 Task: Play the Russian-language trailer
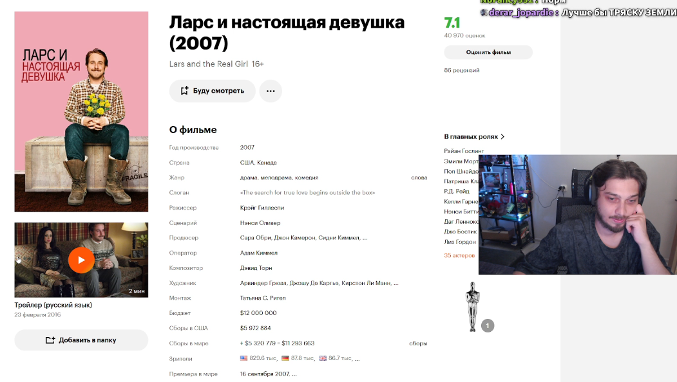(x=81, y=260)
